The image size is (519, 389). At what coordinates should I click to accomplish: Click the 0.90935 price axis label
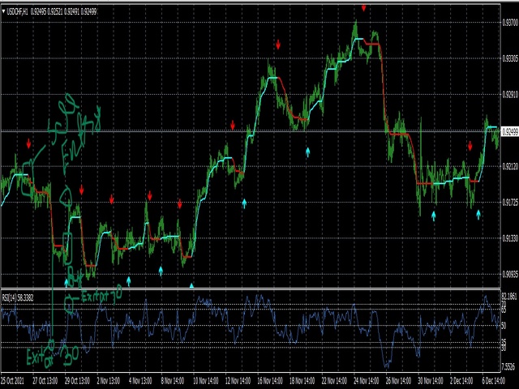tap(510, 274)
